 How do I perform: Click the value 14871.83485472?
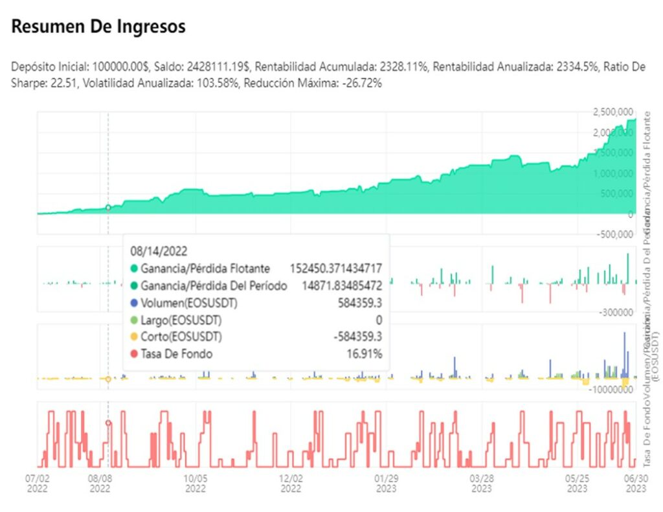tap(342, 286)
